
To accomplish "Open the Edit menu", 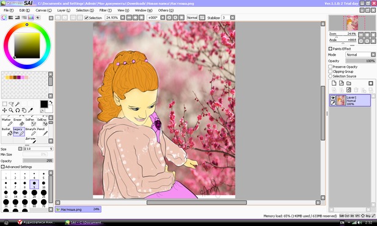I will 24,10.
